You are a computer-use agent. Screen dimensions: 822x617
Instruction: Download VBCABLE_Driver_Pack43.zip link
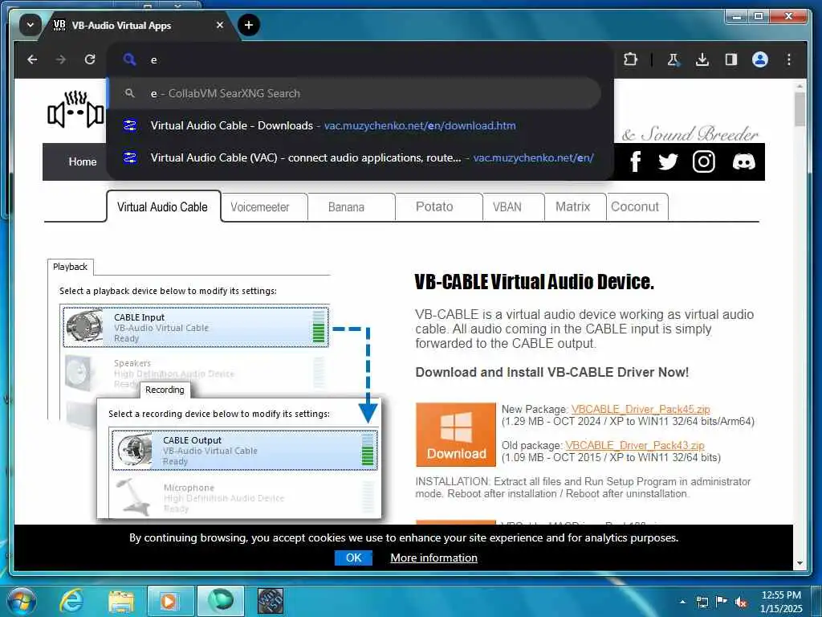pos(634,445)
